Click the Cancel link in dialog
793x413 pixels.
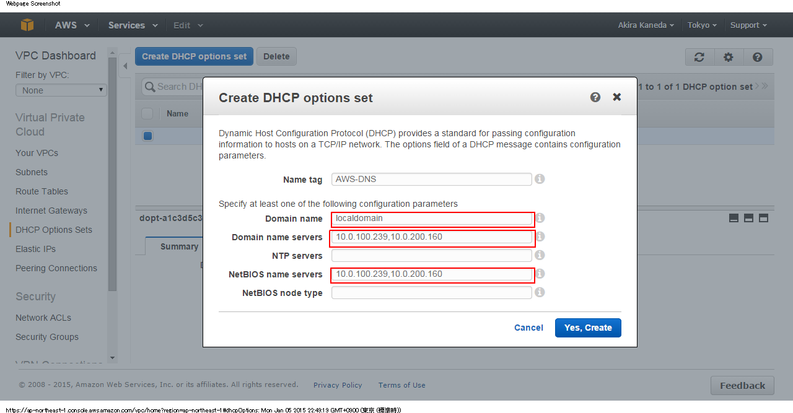[528, 328]
